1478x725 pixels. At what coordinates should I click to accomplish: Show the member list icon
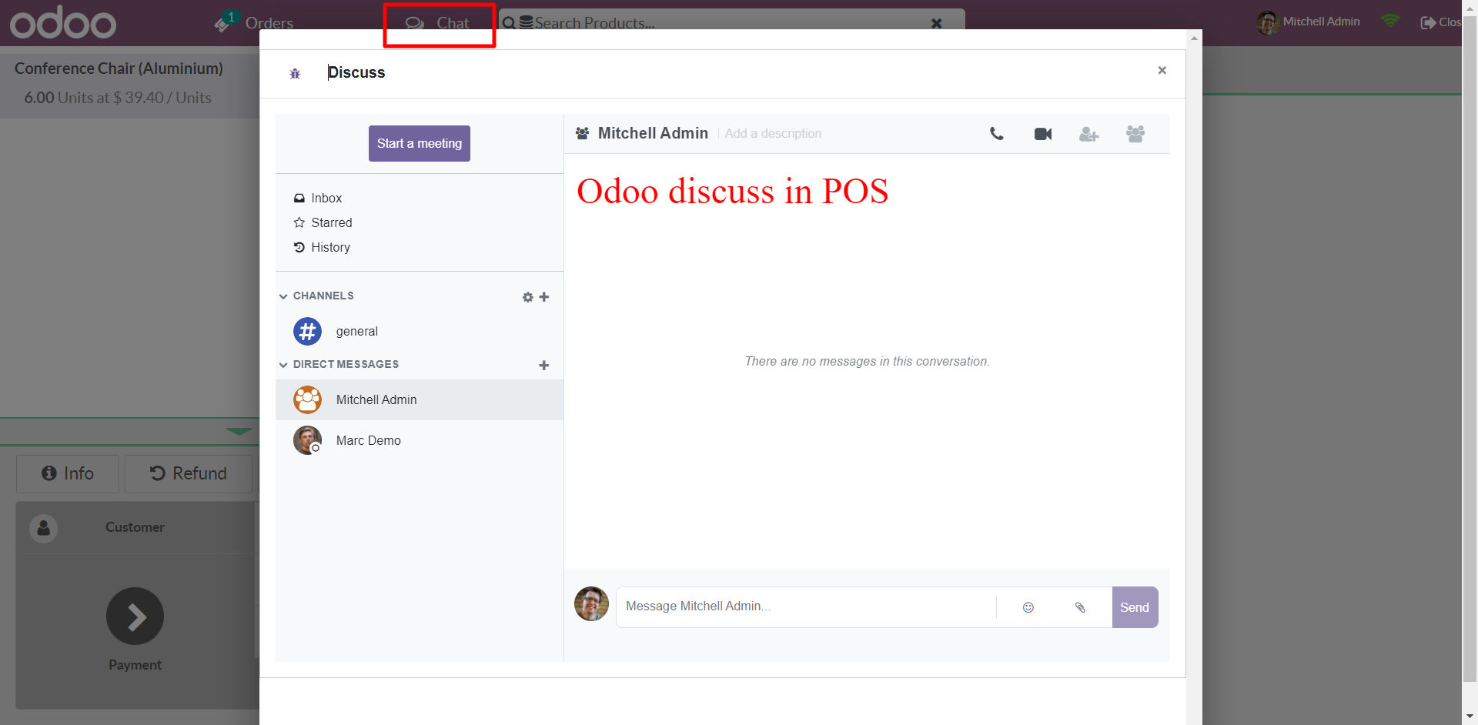[x=1135, y=134]
